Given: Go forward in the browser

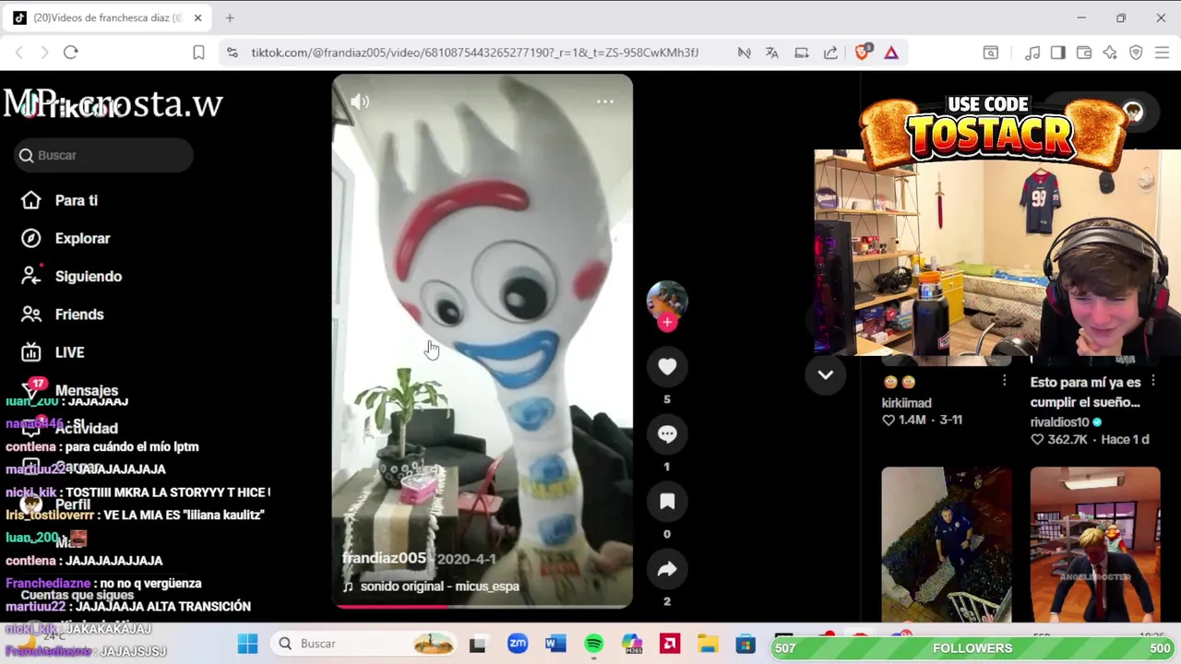Looking at the screenshot, I should 44,53.
